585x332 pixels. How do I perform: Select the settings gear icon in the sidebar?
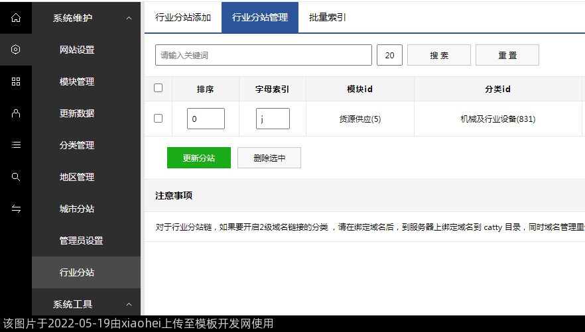point(16,50)
